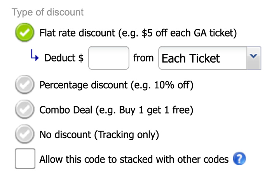Open the blue question mark help icon
This screenshot has height=179, width=272.
tap(239, 159)
